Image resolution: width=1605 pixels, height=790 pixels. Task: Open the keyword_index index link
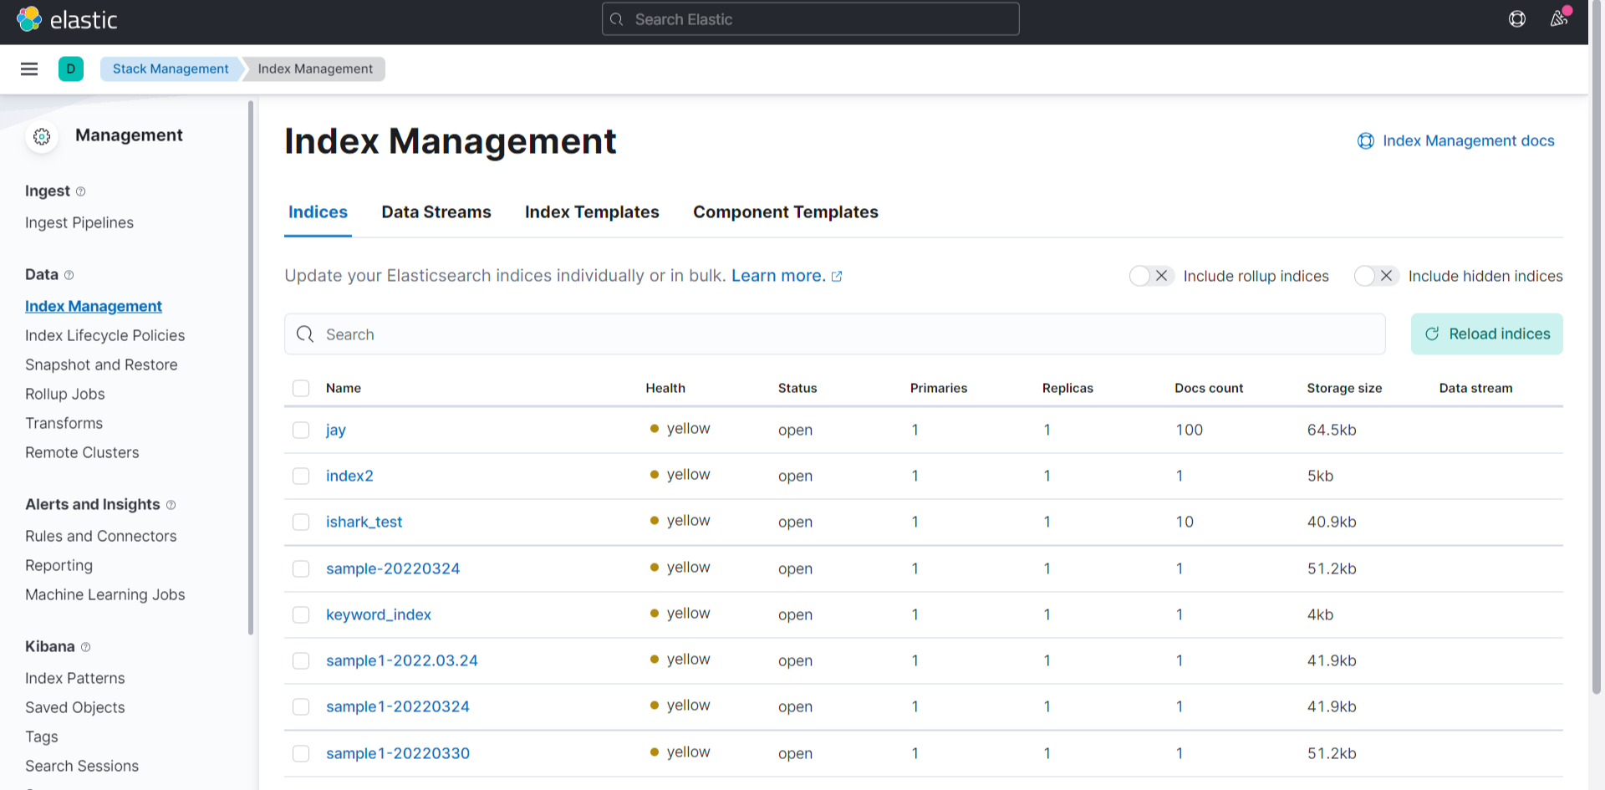379,614
